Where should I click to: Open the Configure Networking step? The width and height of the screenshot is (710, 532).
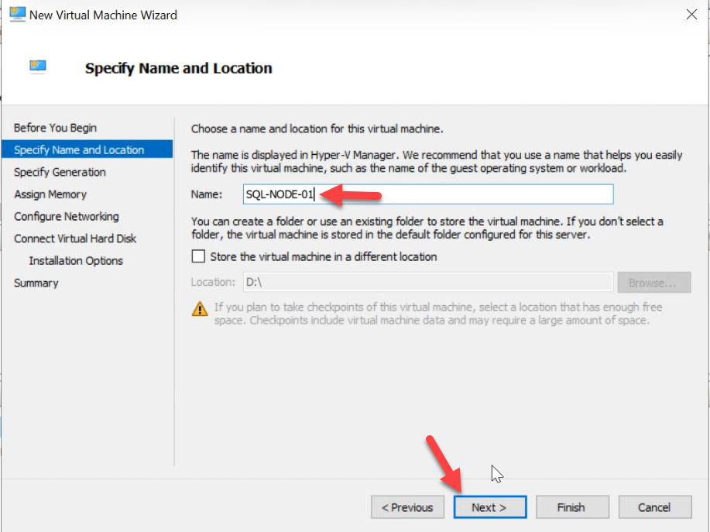tap(67, 216)
